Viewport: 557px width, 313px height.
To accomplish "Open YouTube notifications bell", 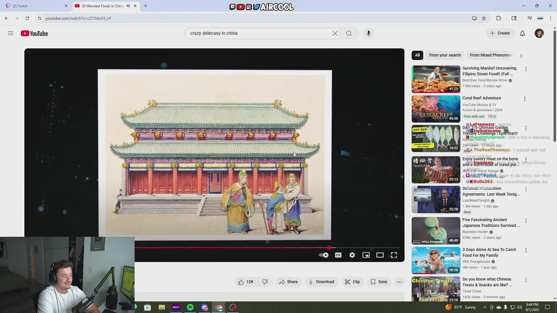I will (x=523, y=33).
